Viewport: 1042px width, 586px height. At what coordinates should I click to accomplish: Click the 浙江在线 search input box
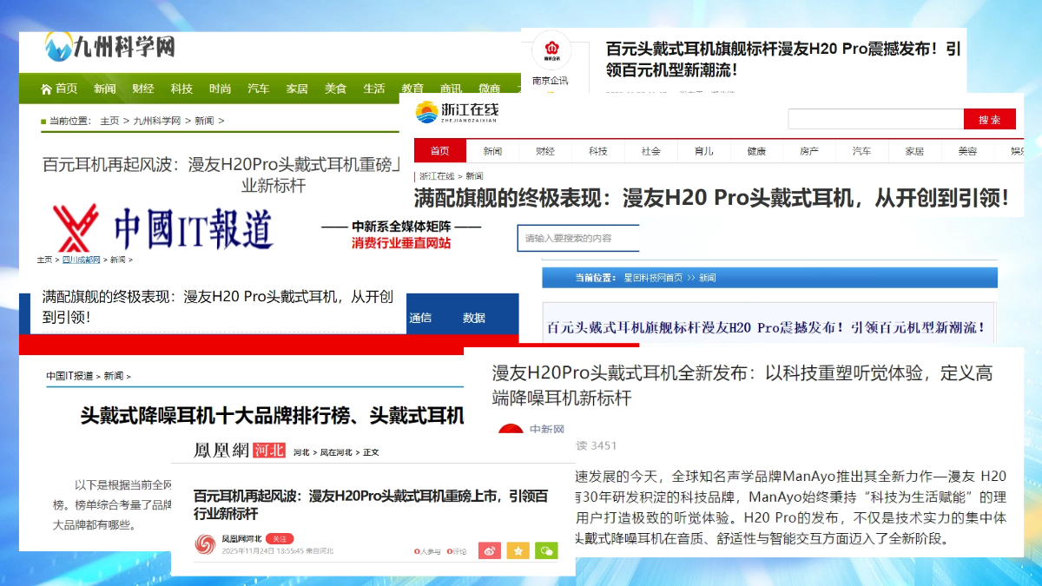point(876,119)
